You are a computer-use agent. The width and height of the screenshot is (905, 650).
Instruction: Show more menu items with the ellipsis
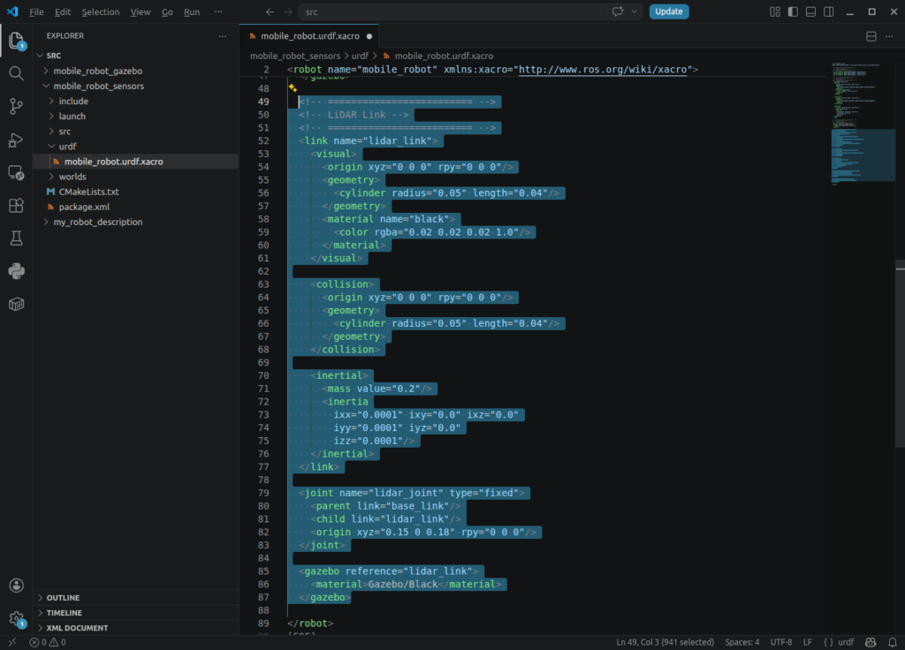click(218, 11)
